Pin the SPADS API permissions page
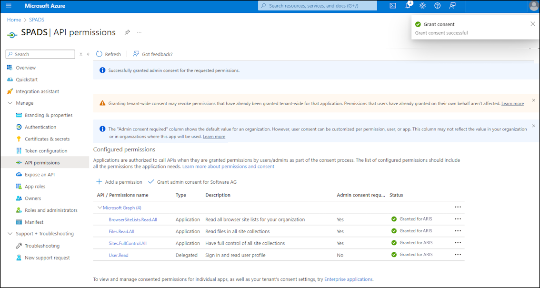The image size is (540, 288). 127,32
